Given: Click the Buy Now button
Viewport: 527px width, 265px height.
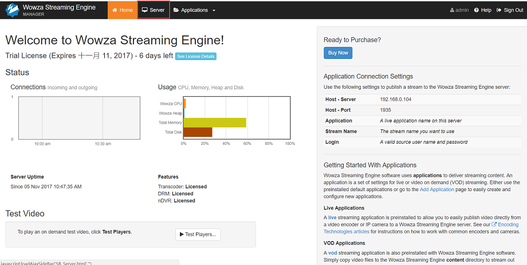Looking at the screenshot, I should pyautogui.click(x=338, y=53).
